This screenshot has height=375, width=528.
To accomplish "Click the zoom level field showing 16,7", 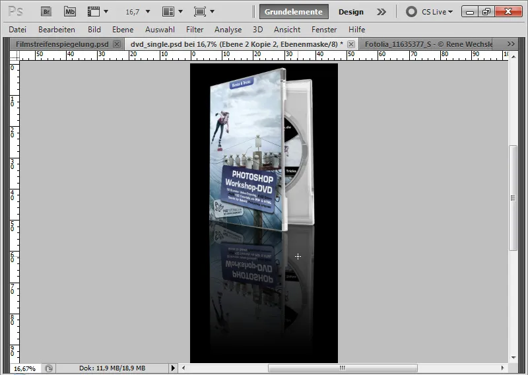I will coord(133,12).
